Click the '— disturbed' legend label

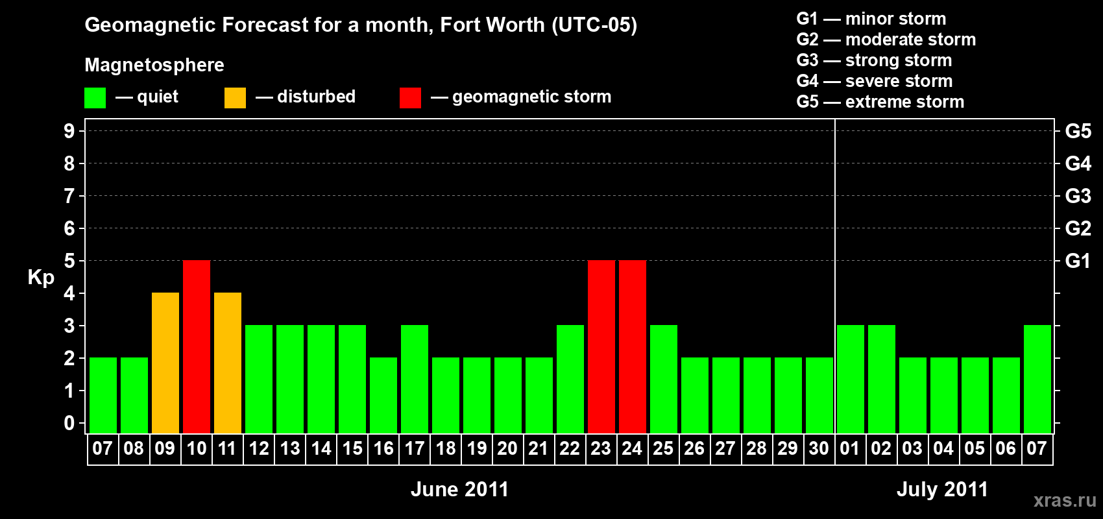(306, 97)
